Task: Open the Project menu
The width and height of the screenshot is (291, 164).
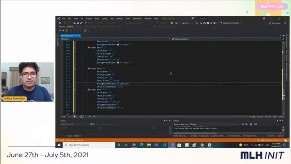Action: 89,19
